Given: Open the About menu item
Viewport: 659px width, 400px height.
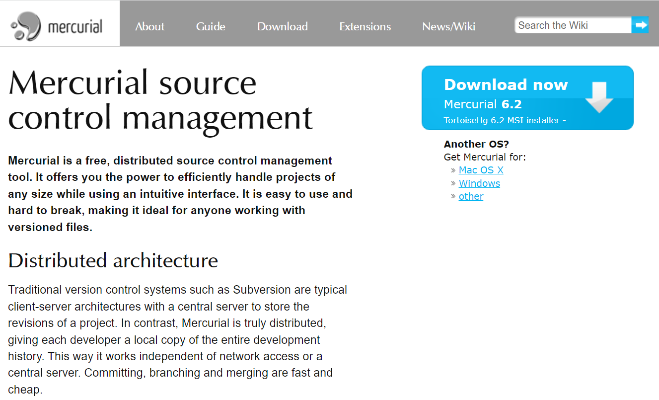Looking at the screenshot, I should tap(149, 26).
